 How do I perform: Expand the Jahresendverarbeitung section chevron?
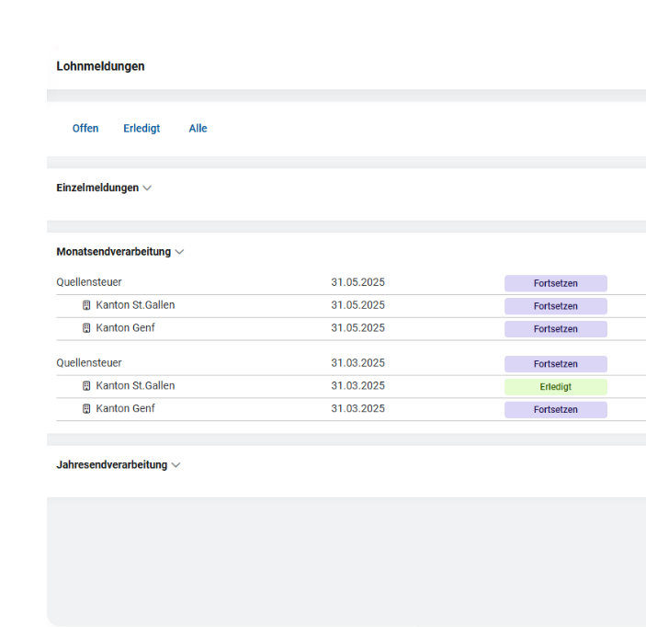(x=176, y=465)
